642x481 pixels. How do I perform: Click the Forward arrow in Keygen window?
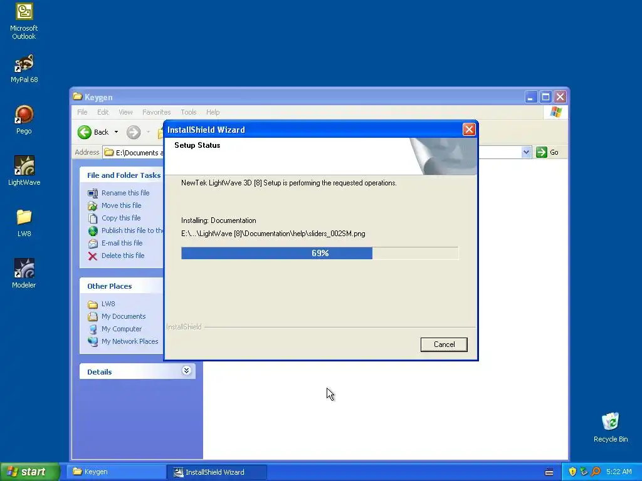coord(134,132)
